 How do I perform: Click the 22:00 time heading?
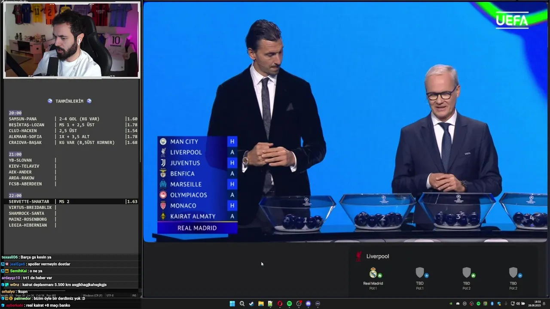[15, 195]
